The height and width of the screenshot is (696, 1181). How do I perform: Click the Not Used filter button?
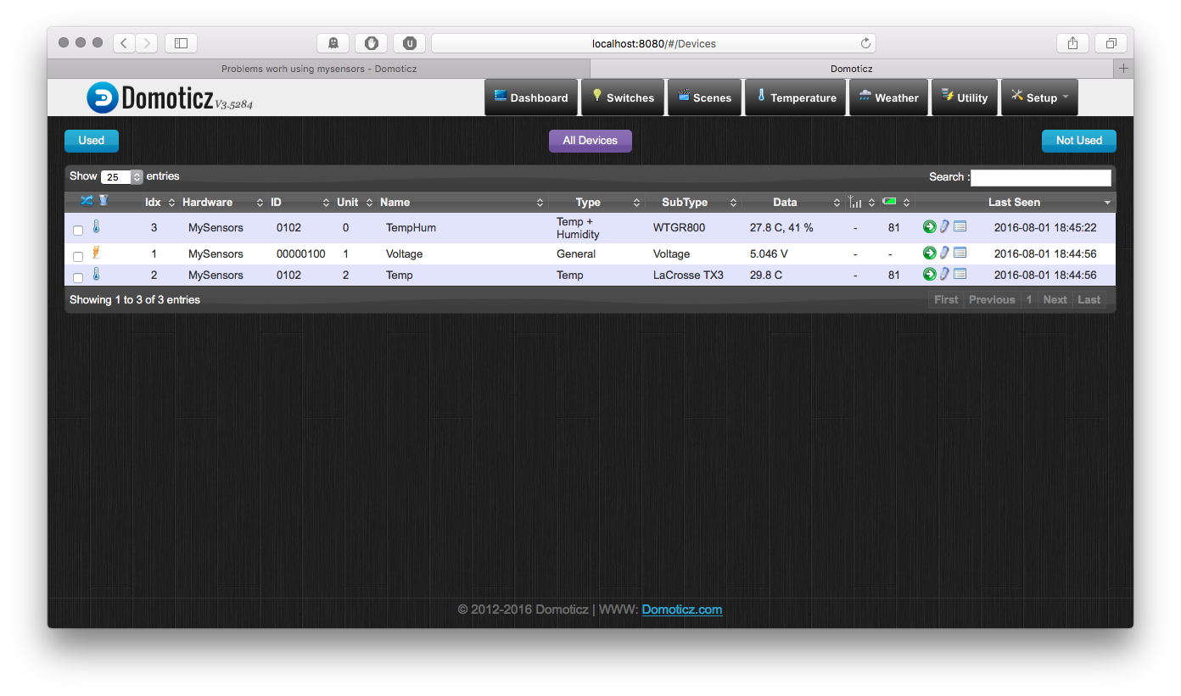(x=1079, y=141)
